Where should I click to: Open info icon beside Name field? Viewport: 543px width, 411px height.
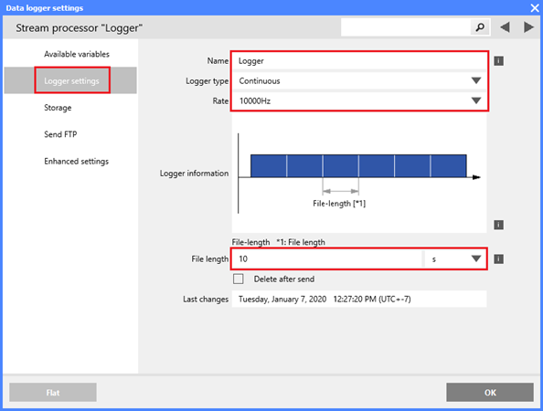click(499, 61)
